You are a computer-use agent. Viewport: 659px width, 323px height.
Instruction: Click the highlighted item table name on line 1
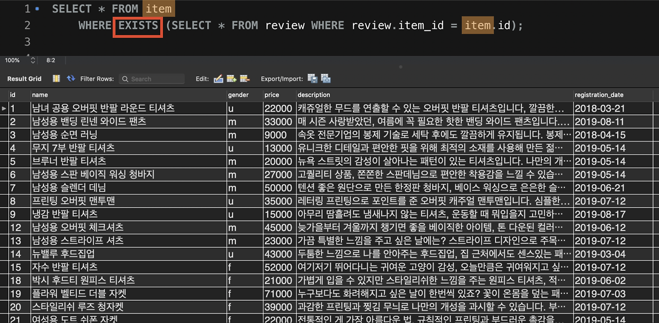point(158,9)
